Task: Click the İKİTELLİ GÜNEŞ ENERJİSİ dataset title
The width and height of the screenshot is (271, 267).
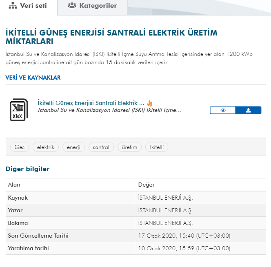Action: 111,37
